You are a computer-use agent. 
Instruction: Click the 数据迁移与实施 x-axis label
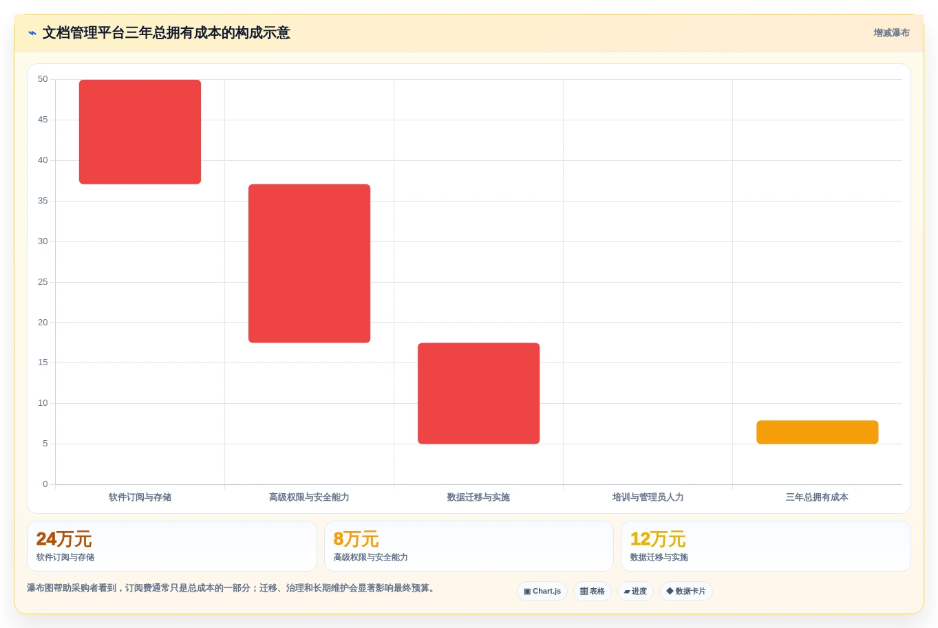pyautogui.click(x=478, y=497)
